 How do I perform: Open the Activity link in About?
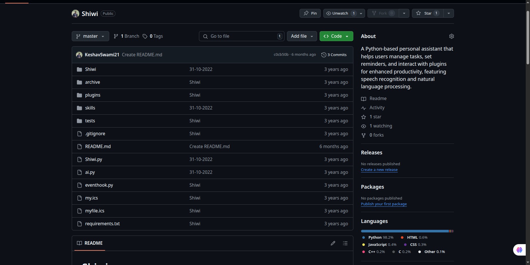(x=373, y=107)
